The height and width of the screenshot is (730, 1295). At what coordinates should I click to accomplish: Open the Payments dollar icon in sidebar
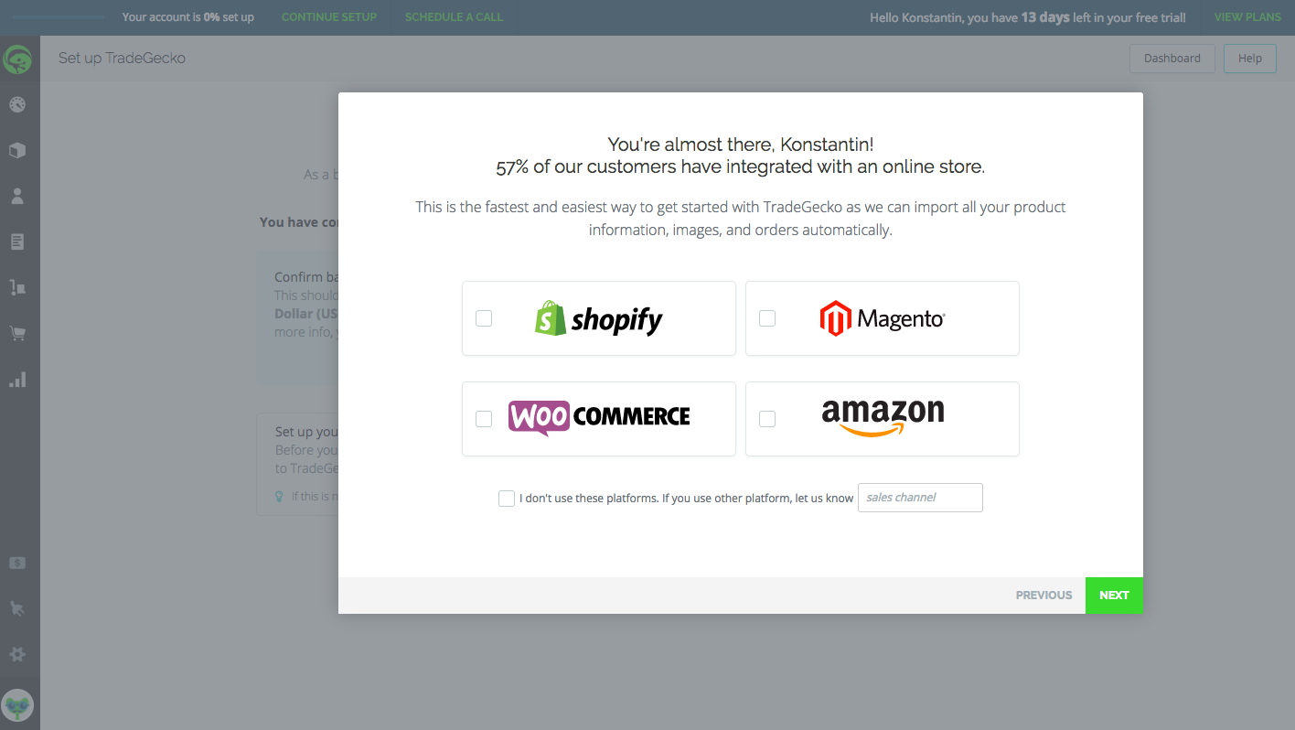click(19, 562)
